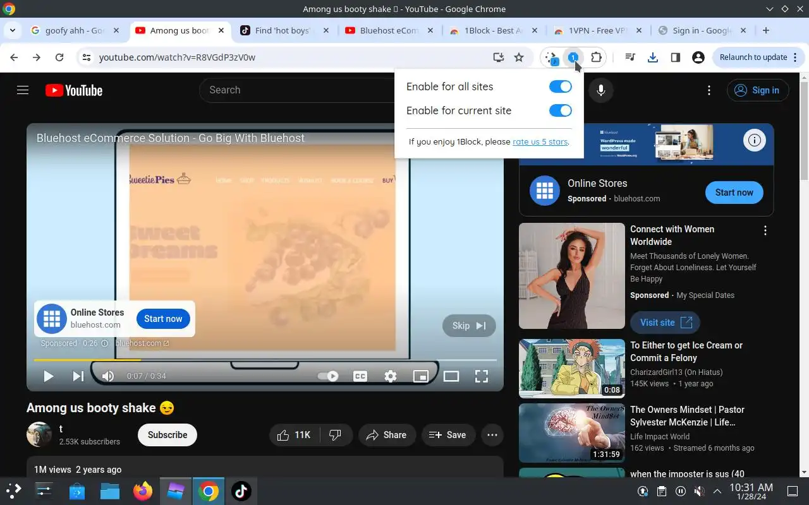Like the video with 11K likes
809x505 pixels.
(295, 435)
